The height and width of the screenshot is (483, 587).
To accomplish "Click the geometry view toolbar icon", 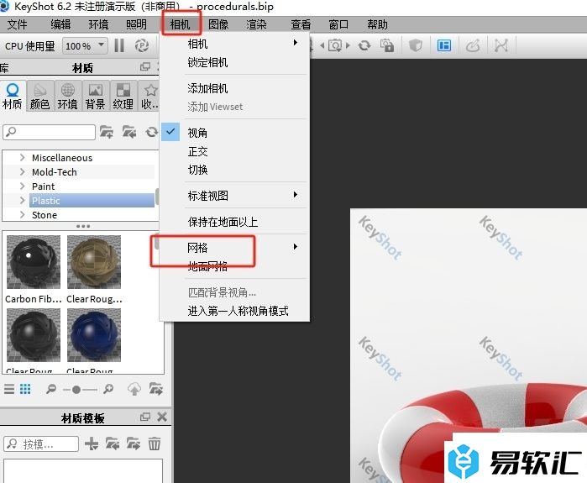I will point(501,45).
